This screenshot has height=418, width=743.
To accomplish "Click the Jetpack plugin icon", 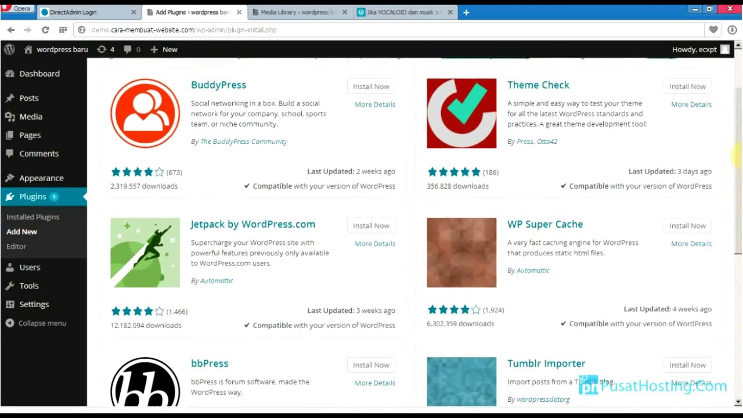I will pyautogui.click(x=145, y=253).
